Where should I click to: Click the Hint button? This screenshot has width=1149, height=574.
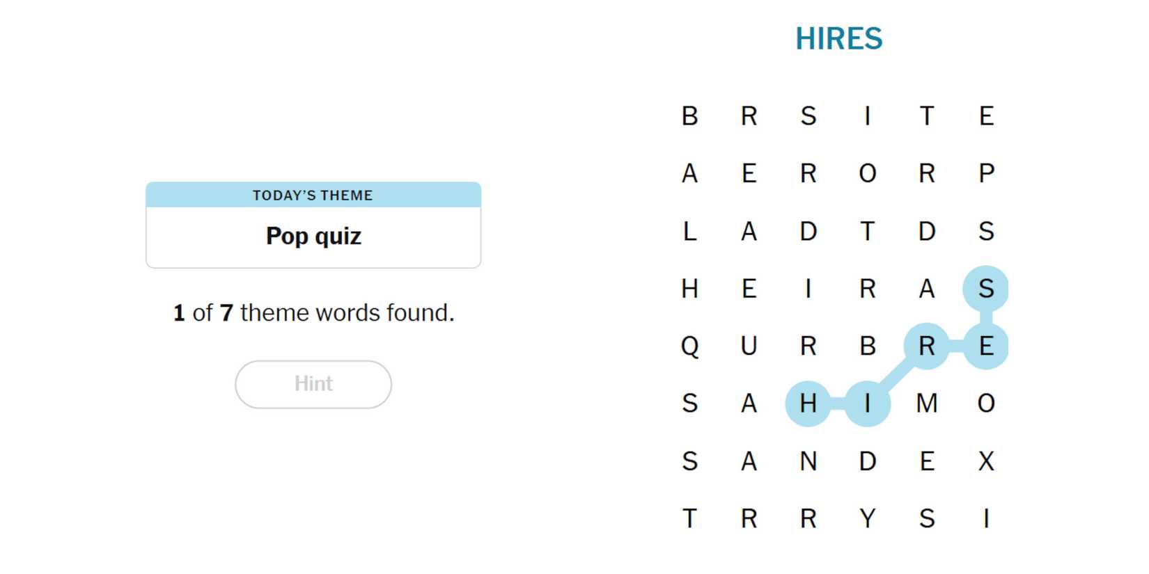[313, 384]
